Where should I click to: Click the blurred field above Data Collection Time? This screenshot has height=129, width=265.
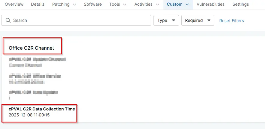pyautogui.click(x=33, y=95)
